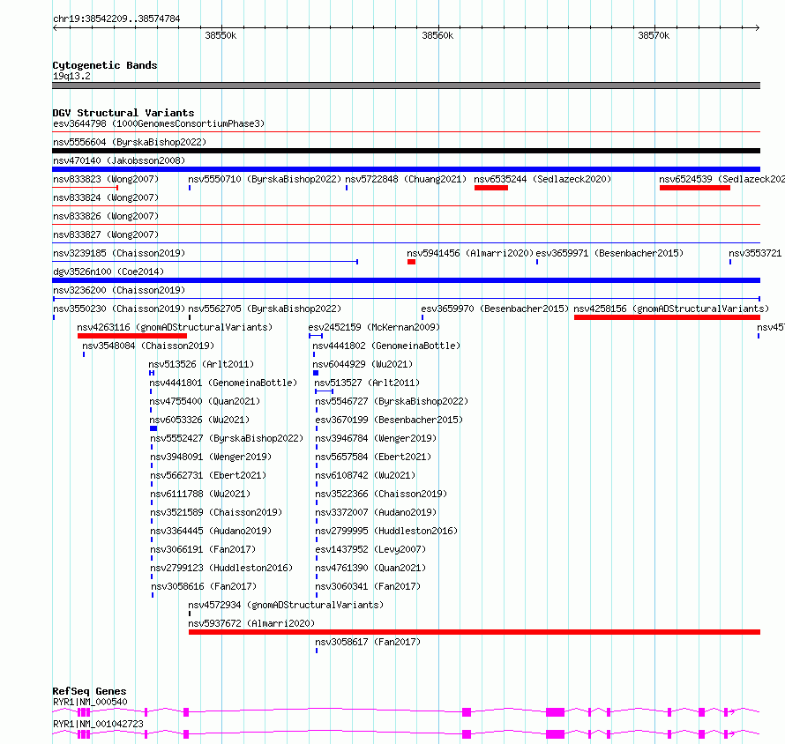The image size is (785, 744).
Task: Click nsv513526 (Arlt2011) label
Action: (x=201, y=364)
